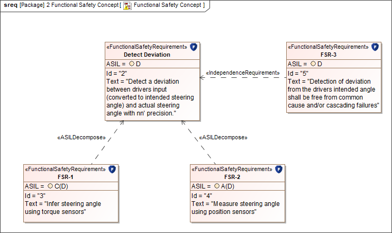
Task: Click the ASIL D circle on Detect Deviation
Action: [x=132, y=64]
